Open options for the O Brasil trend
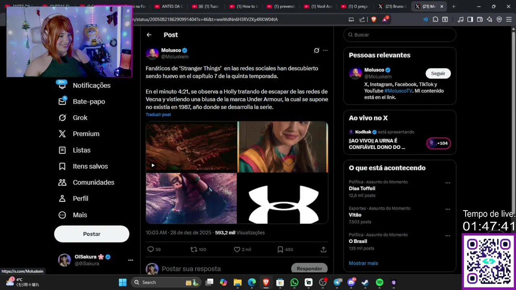516x290 pixels. coord(447,236)
